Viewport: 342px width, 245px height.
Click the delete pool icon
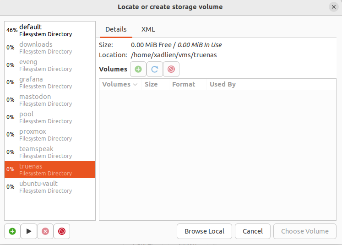pos(61,231)
